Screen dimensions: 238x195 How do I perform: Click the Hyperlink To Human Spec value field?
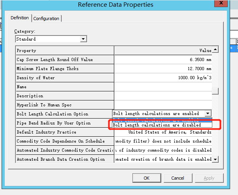click(x=163, y=105)
